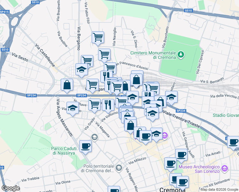Click the green tree pin of Cimitero Monumentale

181,54
